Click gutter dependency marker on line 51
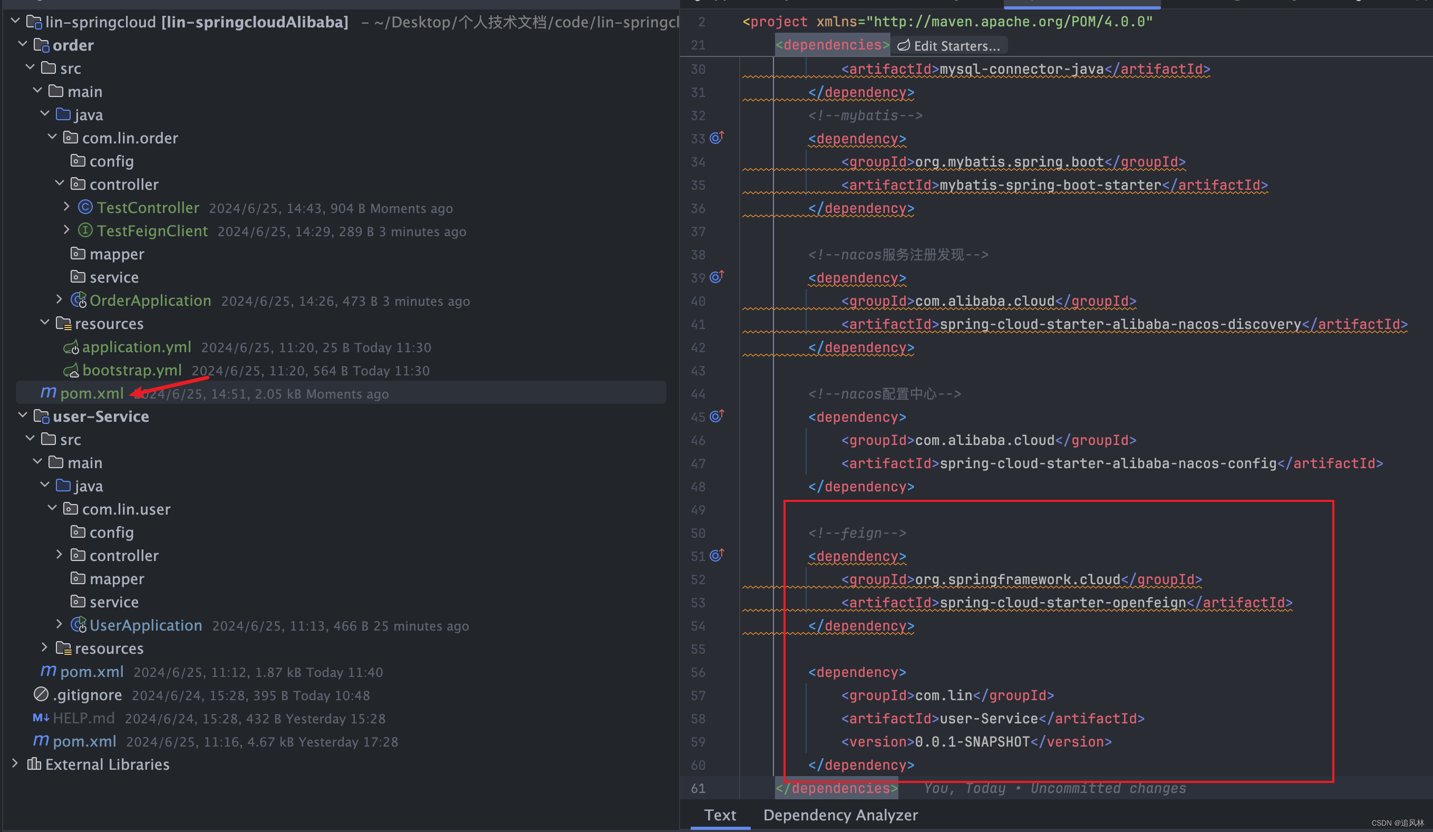The width and height of the screenshot is (1433, 832). [x=716, y=555]
